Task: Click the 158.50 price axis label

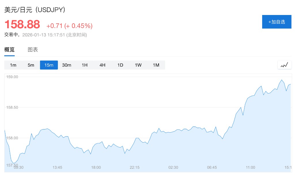Action: click(x=12, y=108)
